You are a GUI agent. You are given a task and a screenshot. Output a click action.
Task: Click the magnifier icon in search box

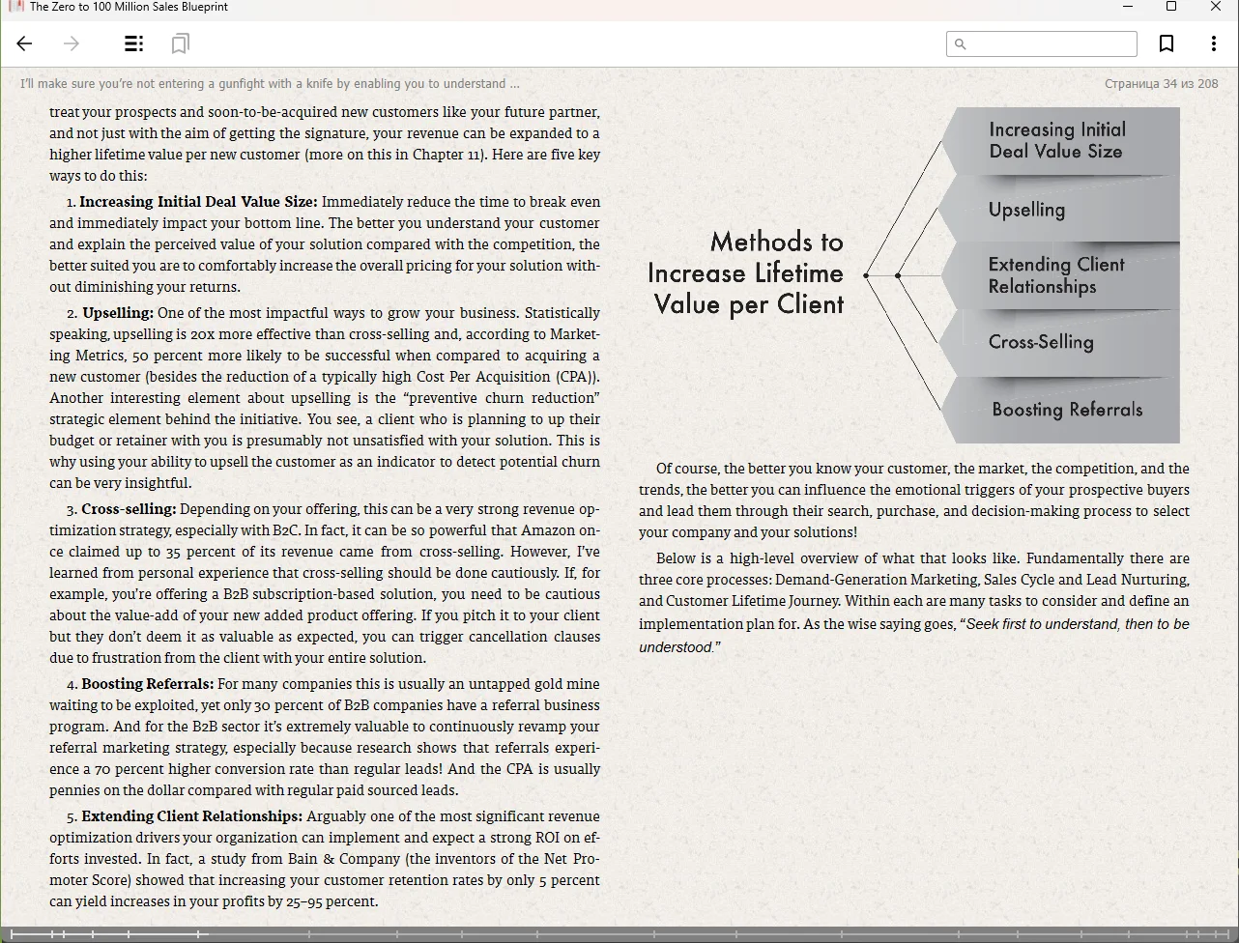[x=960, y=43]
